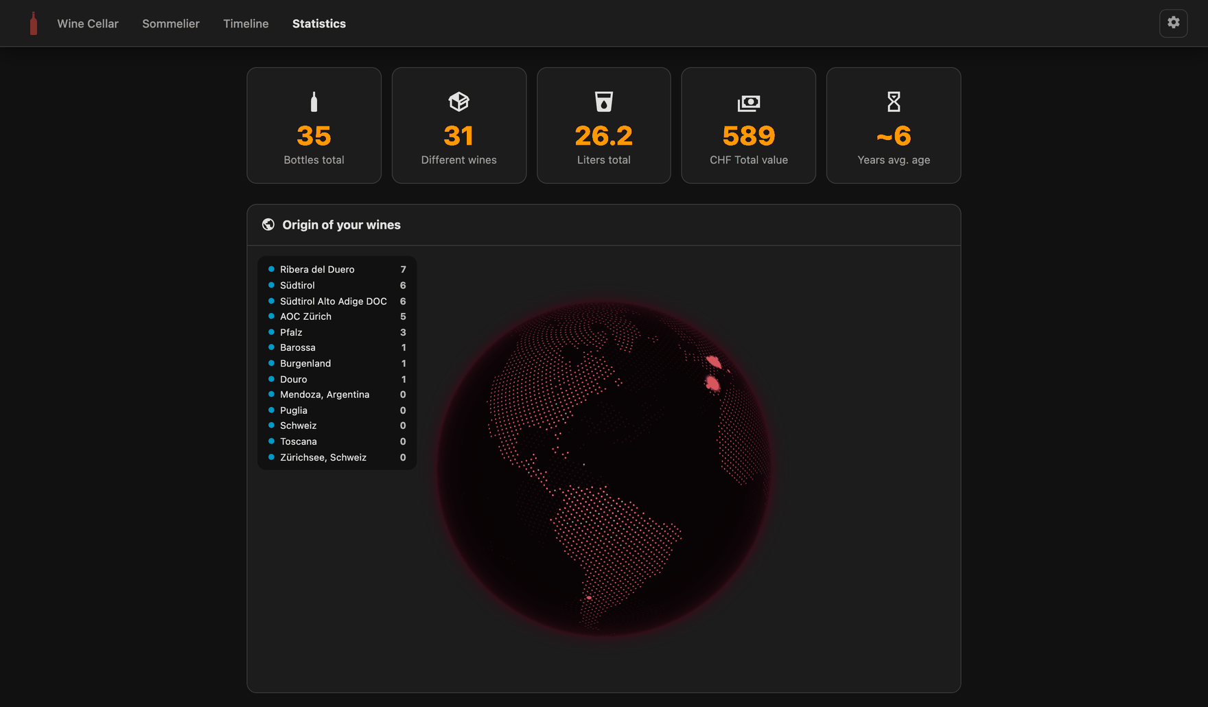This screenshot has height=707, width=1208.
Task: Click the red wine bottle logo
Action: click(34, 23)
